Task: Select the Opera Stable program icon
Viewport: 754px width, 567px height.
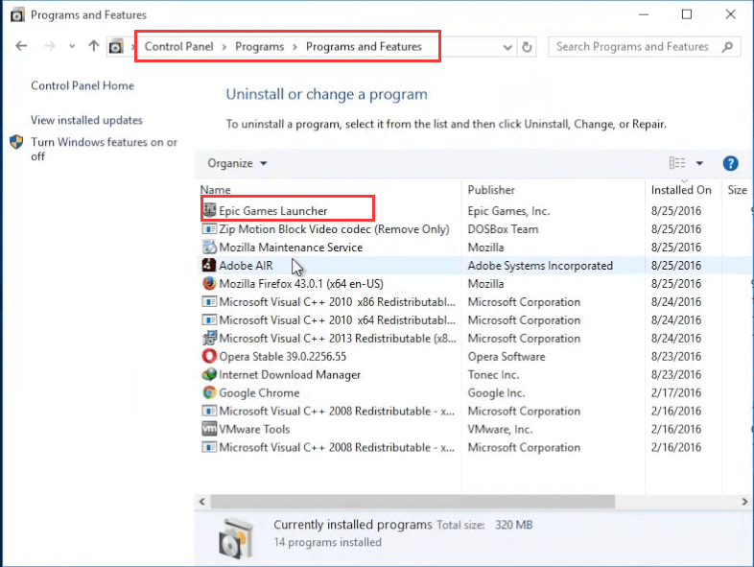Action: [x=210, y=357]
